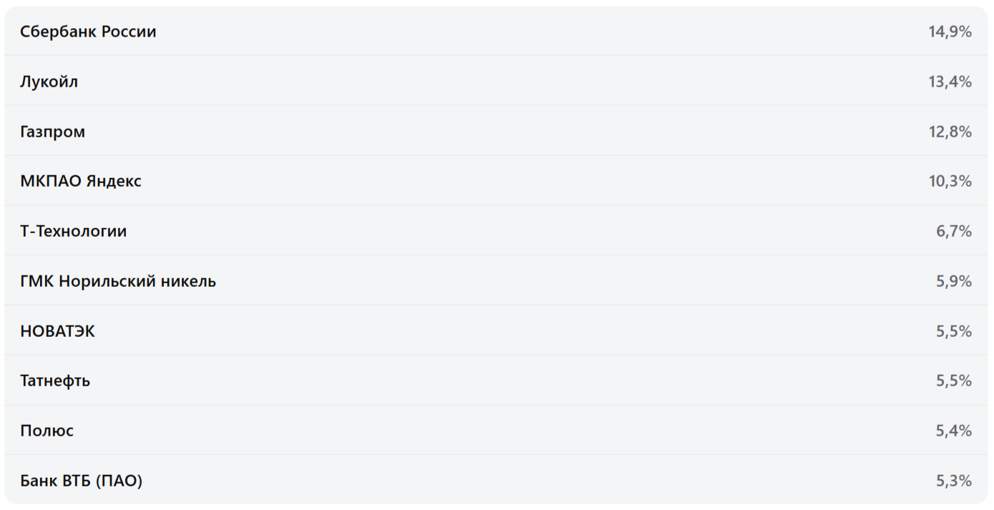Click the 13,4% weight of Лукойл
994x510 pixels.
[950, 82]
